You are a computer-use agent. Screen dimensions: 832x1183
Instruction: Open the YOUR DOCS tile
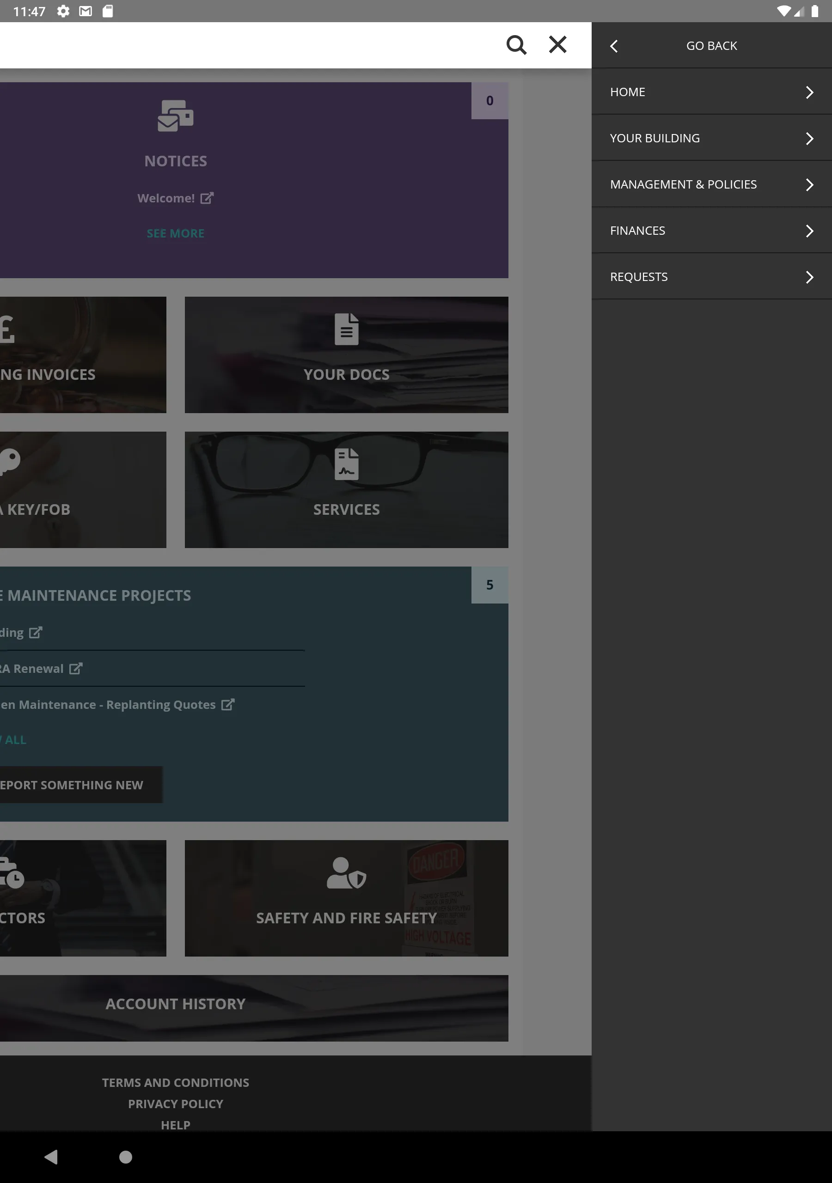(x=346, y=354)
